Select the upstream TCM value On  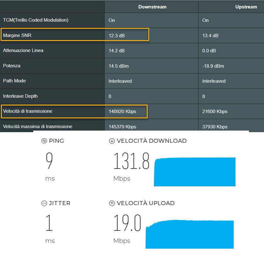click(x=205, y=20)
